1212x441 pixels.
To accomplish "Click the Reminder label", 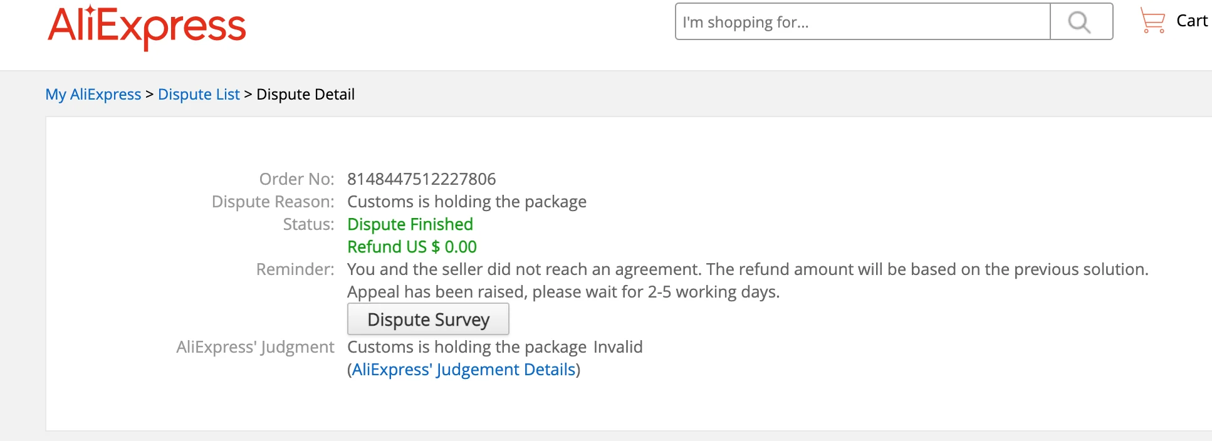I will coord(295,269).
